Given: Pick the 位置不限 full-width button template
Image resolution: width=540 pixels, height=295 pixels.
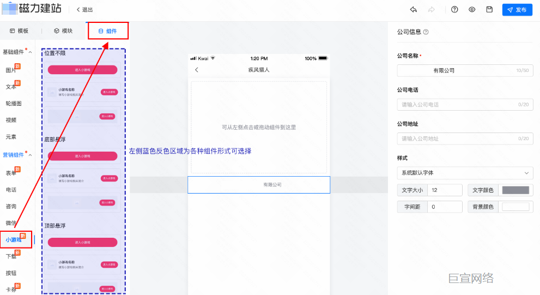Looking at the screenshot, I should click(82, 70).
